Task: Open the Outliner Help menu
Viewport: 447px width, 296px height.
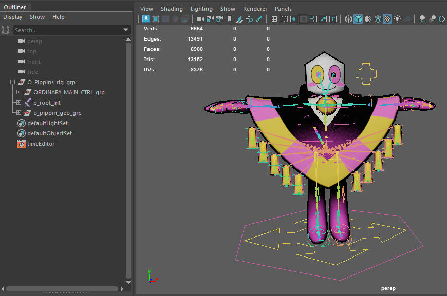Action: [x=59, y=17]
